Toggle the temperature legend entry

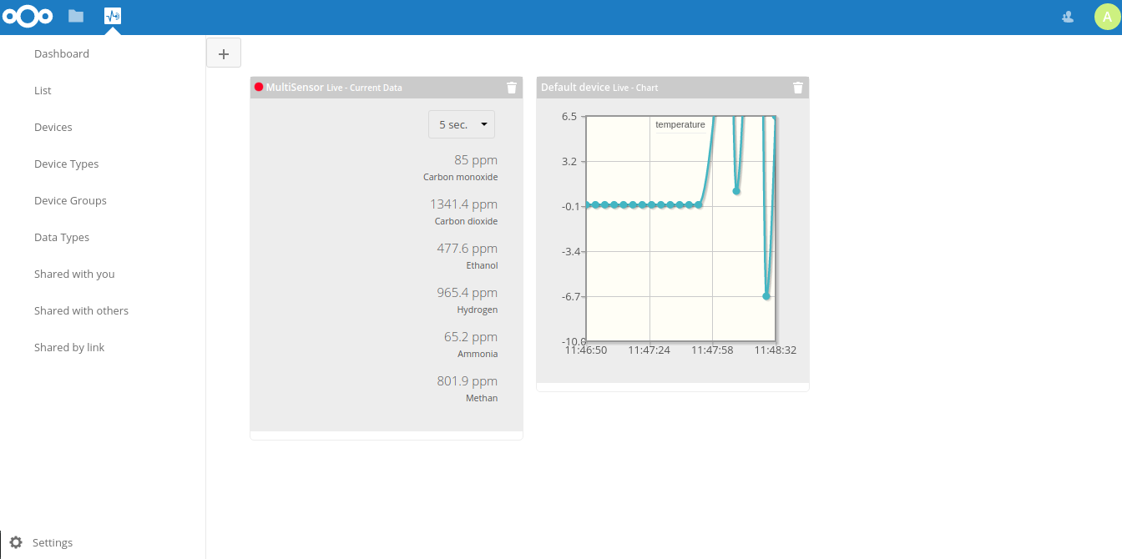click(680, 124)
